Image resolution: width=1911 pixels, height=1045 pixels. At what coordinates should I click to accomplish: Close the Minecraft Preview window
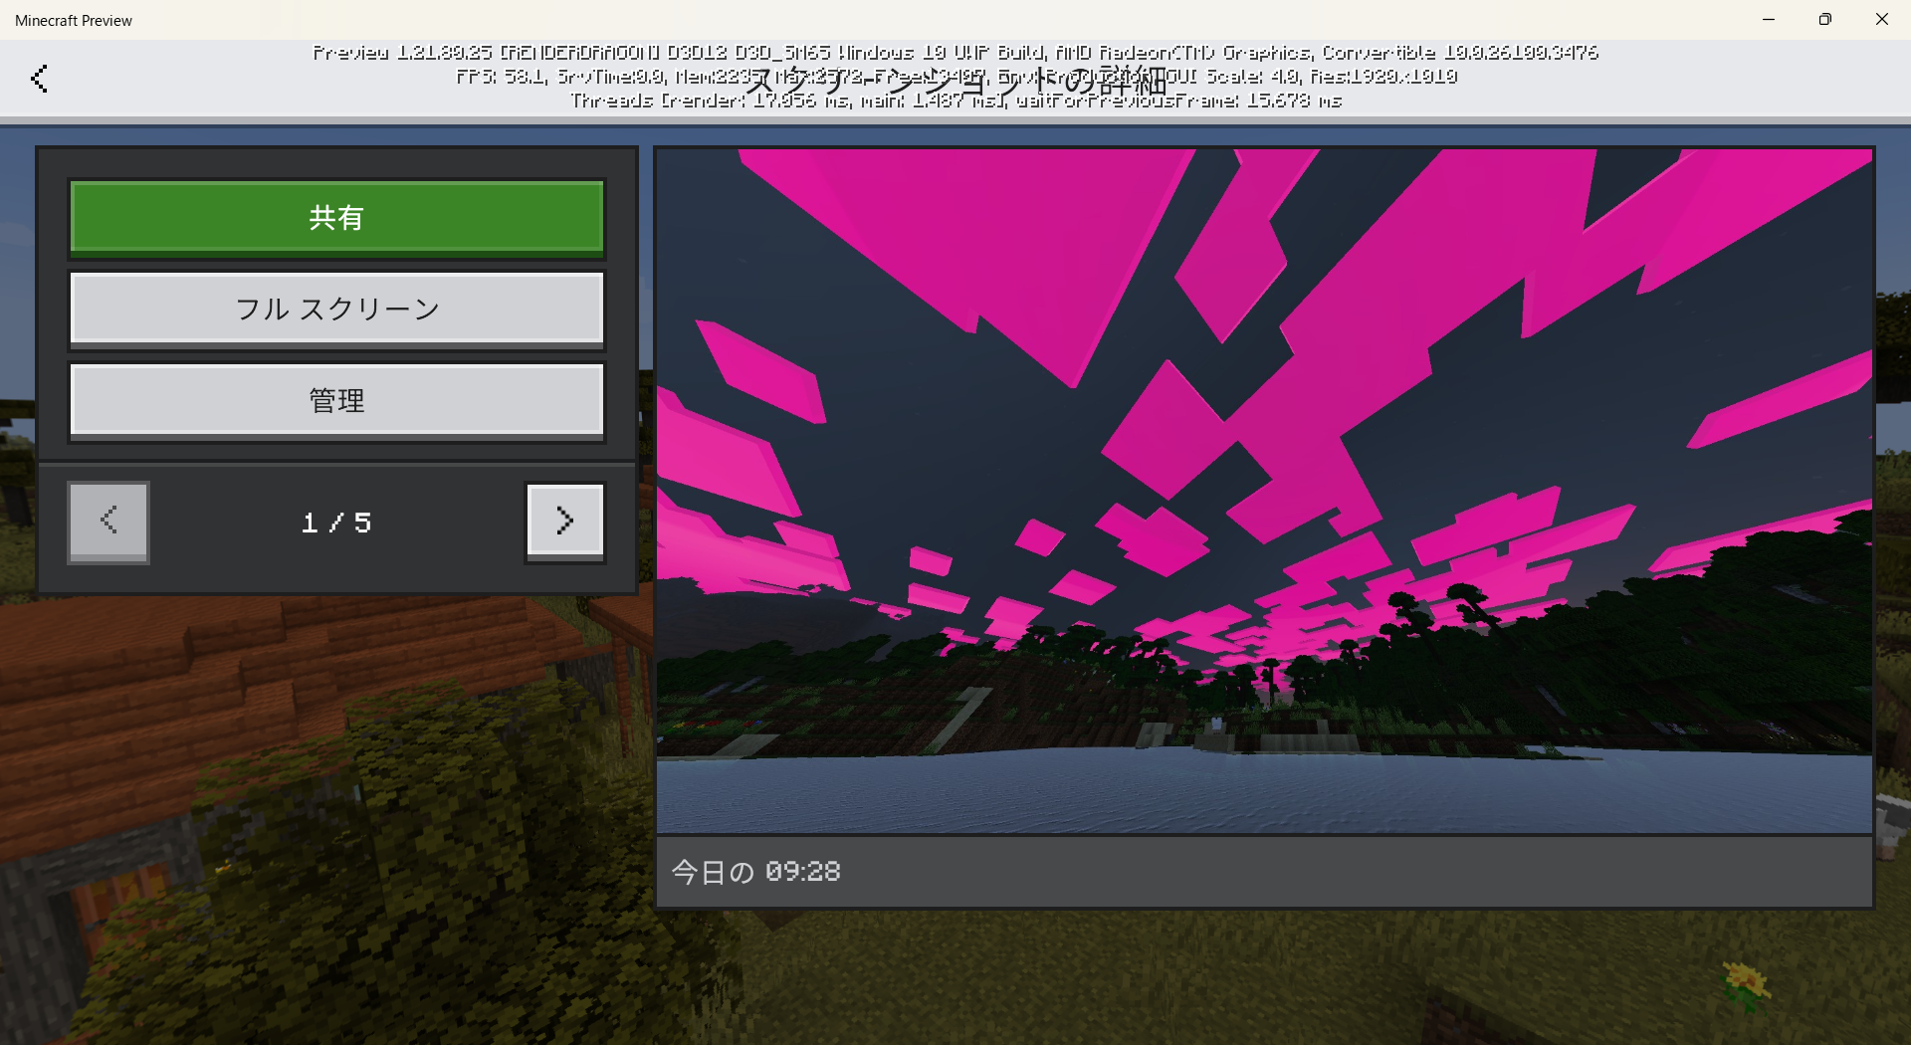1882,20
